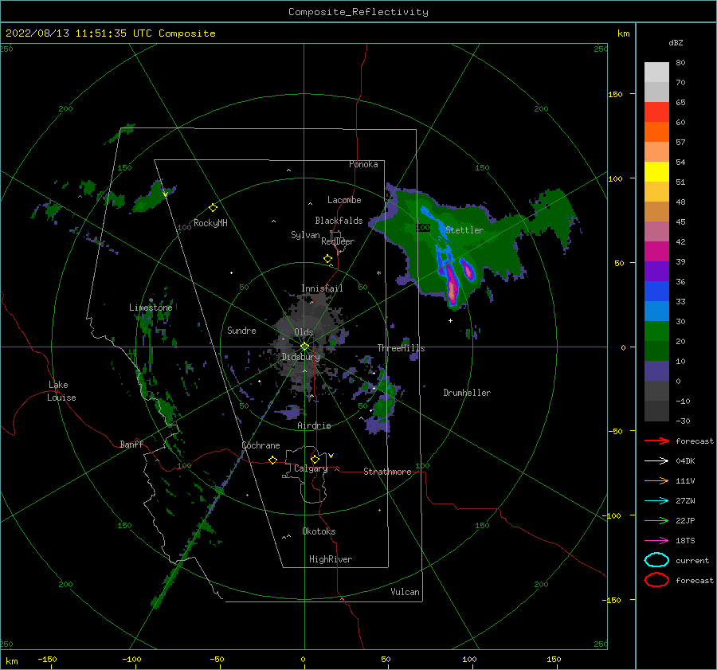Click the strongest magenta storm core near Stettler
The image size is (717, 670).
pyautogui.click(x=452, y=288)
